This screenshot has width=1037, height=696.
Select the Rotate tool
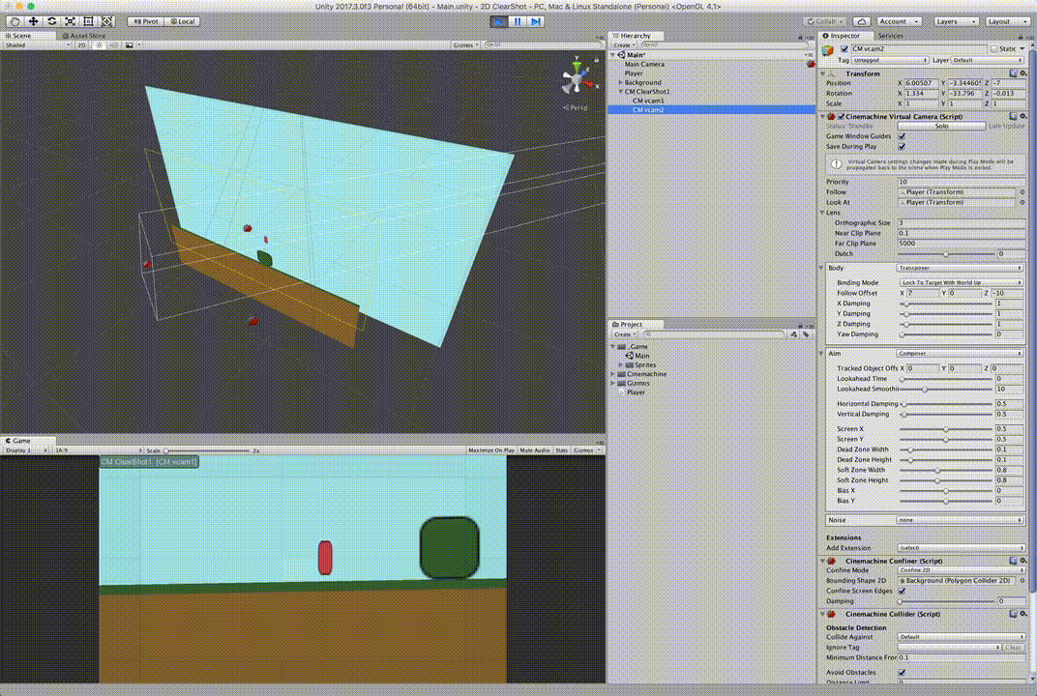51,21
